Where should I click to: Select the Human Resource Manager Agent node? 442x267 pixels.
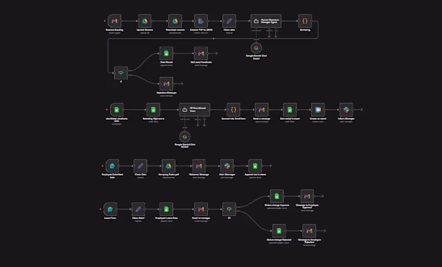coord(266,21)
